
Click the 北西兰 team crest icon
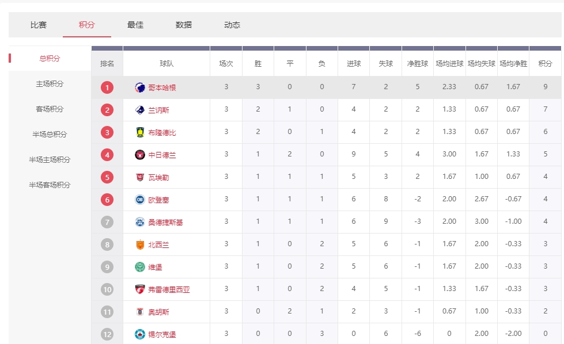point(140,244)
